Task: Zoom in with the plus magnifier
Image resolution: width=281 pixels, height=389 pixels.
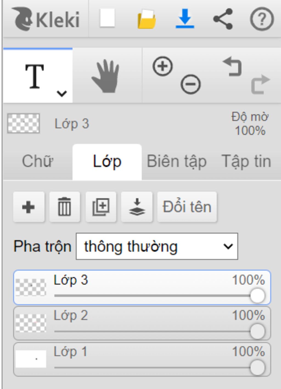Action: [x=163, y=66]
